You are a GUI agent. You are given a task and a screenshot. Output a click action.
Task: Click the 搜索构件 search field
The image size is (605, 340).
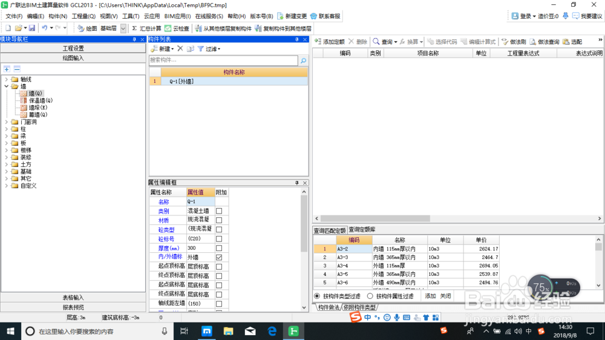pyautogui.click(x=223, y=60)
